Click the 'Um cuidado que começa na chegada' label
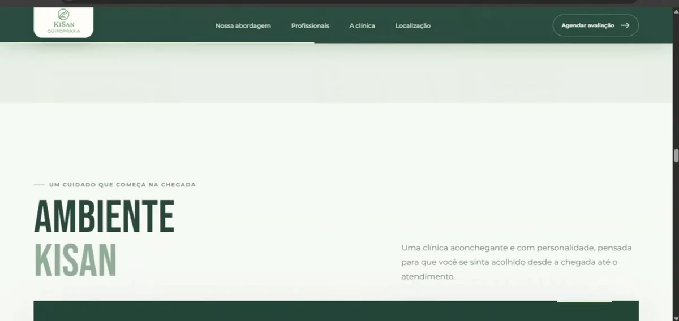679x321 pixels. point(122,185)
